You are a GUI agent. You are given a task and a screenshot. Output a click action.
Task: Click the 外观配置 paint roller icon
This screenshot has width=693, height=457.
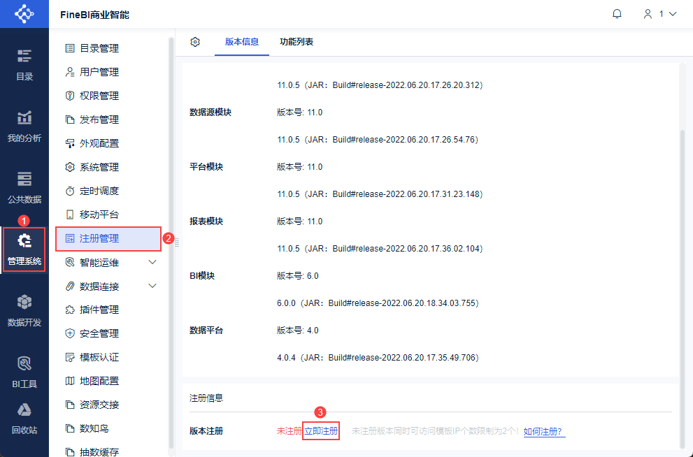[x=70, y=143]
